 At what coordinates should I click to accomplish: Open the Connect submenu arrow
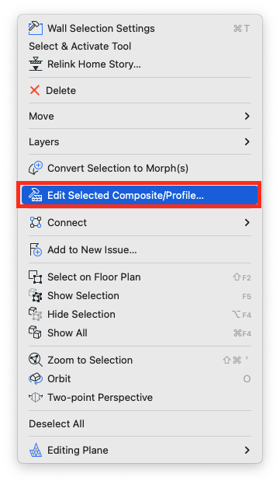[247, 222]
